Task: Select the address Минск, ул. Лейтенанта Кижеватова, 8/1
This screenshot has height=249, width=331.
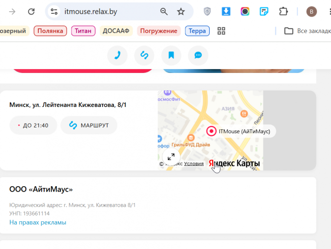Action: coord(68,105)
